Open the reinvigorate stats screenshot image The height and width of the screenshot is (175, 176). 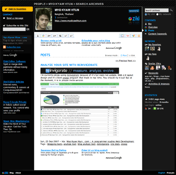(80, 109)
